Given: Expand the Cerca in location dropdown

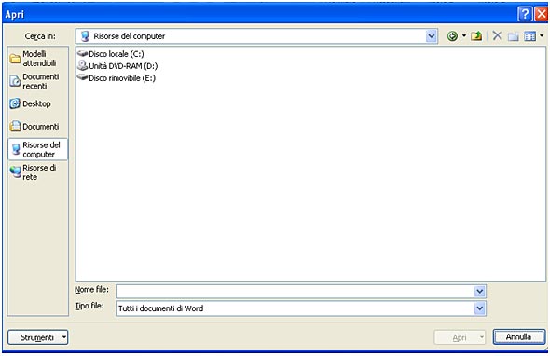Looking at the screenshot, I should 431,36.
